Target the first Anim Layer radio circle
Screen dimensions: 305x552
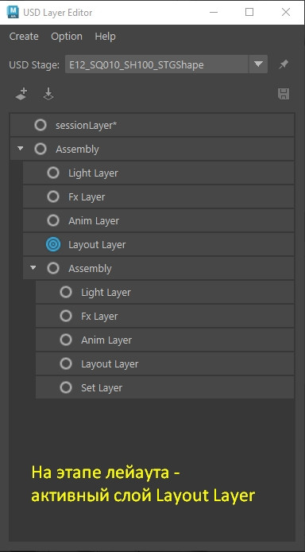point(53,221)
